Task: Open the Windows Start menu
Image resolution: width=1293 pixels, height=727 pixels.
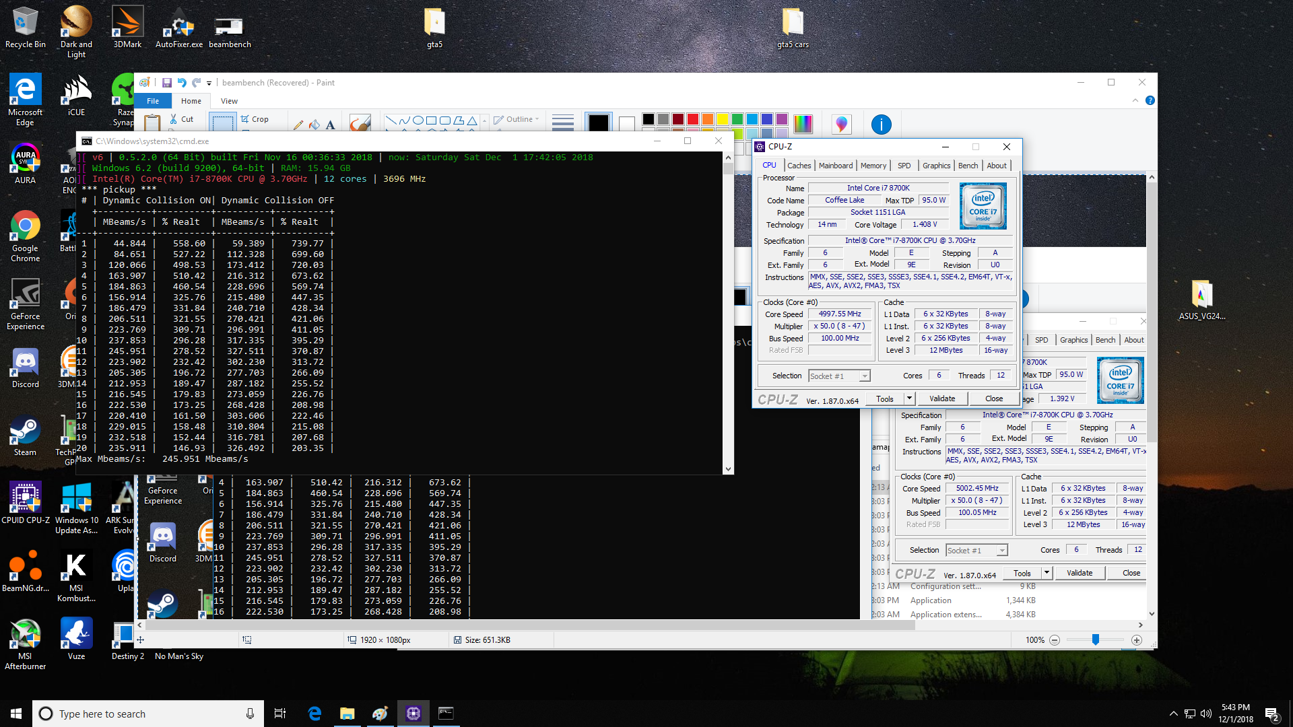Action: pyautogui.click(x=16, y=714)
